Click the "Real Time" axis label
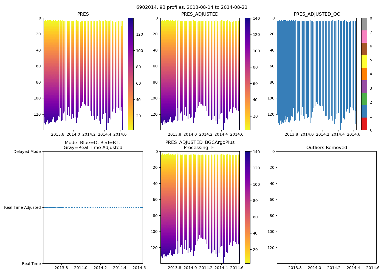 click(31, 264)
